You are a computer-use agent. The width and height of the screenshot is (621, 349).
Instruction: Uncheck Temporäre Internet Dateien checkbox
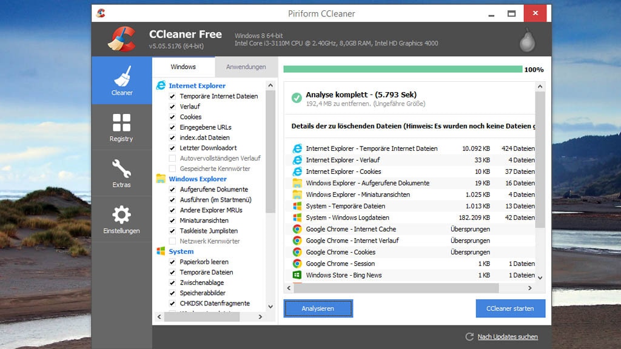point(172,96)
